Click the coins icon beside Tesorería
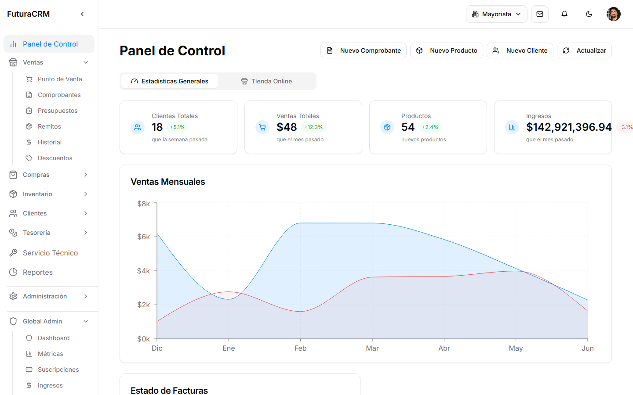This screenshot has width=633, height=395. point(13,233)
